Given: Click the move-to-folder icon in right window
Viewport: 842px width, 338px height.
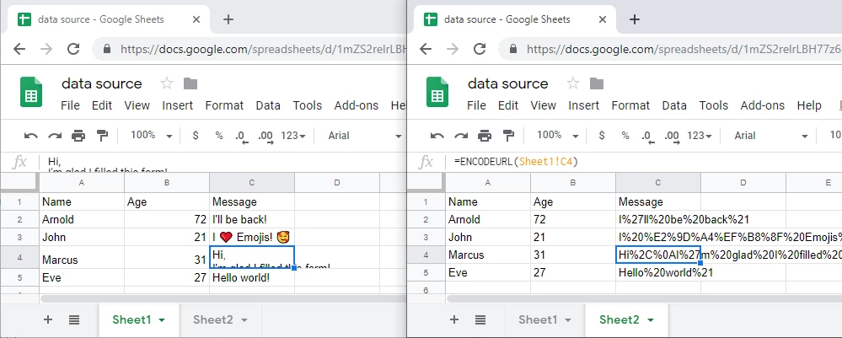Looking at the screenshot, I should [596, 83].
